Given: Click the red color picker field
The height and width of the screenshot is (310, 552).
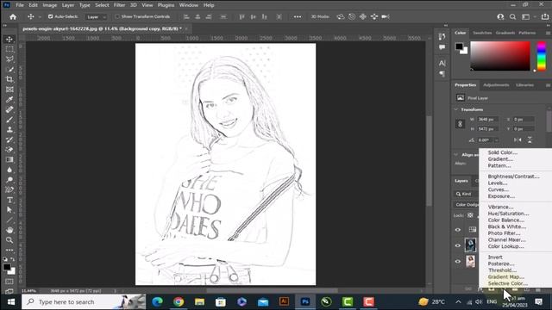Looking at the screenshot, I should point(500,56).
